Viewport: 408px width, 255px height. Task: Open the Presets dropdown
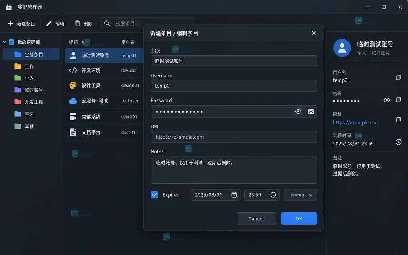pos(300,195)
